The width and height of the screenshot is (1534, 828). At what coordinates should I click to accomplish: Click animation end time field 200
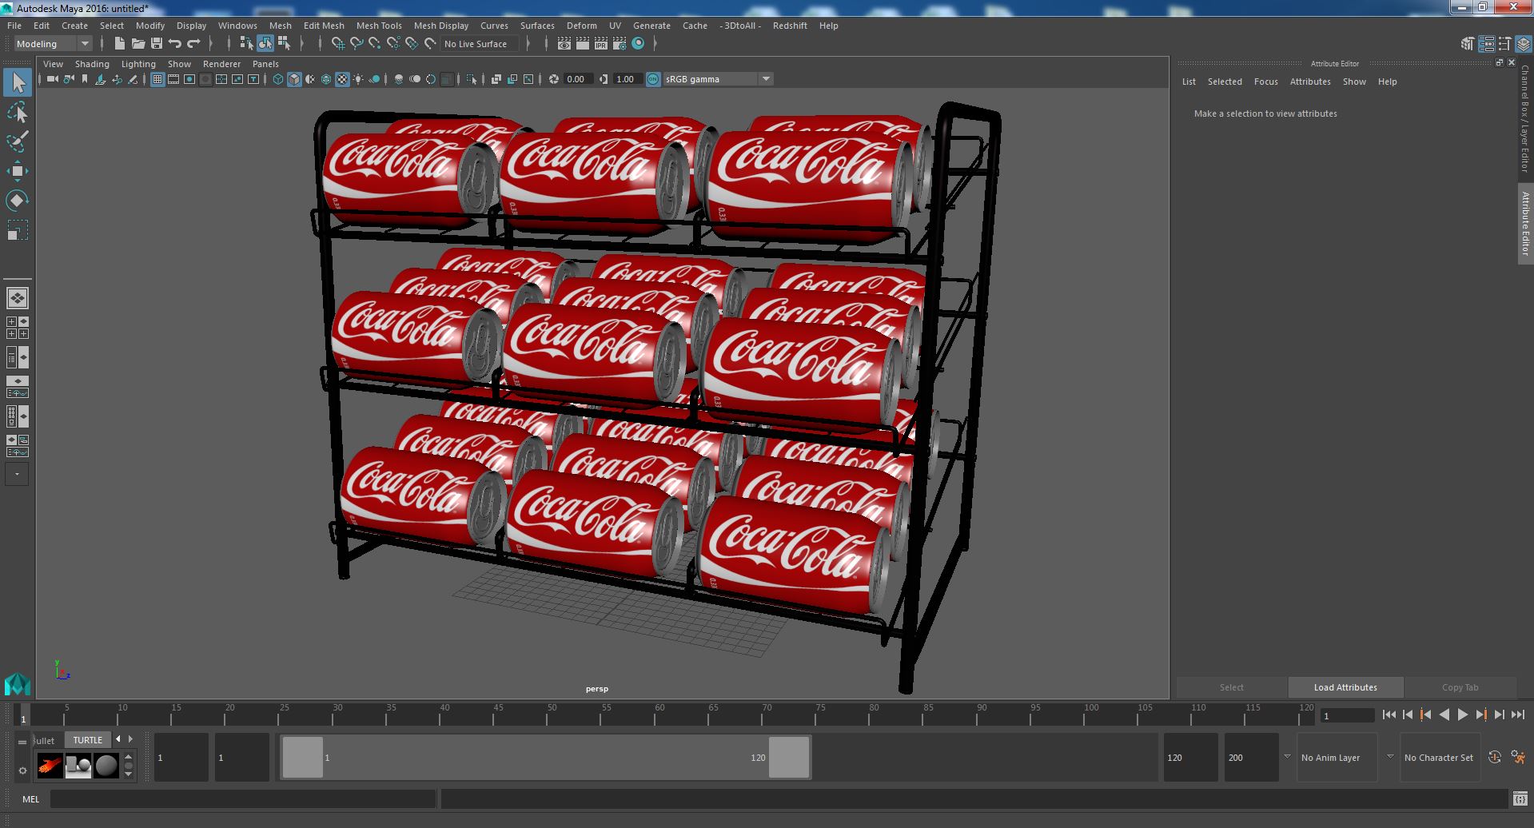pos(1251,757)
